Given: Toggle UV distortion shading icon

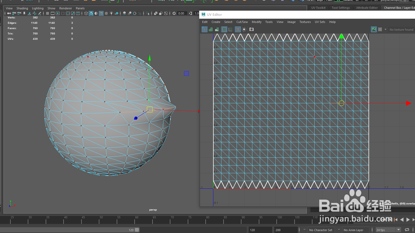Looking at the screenshot, I should coord(217,29).
